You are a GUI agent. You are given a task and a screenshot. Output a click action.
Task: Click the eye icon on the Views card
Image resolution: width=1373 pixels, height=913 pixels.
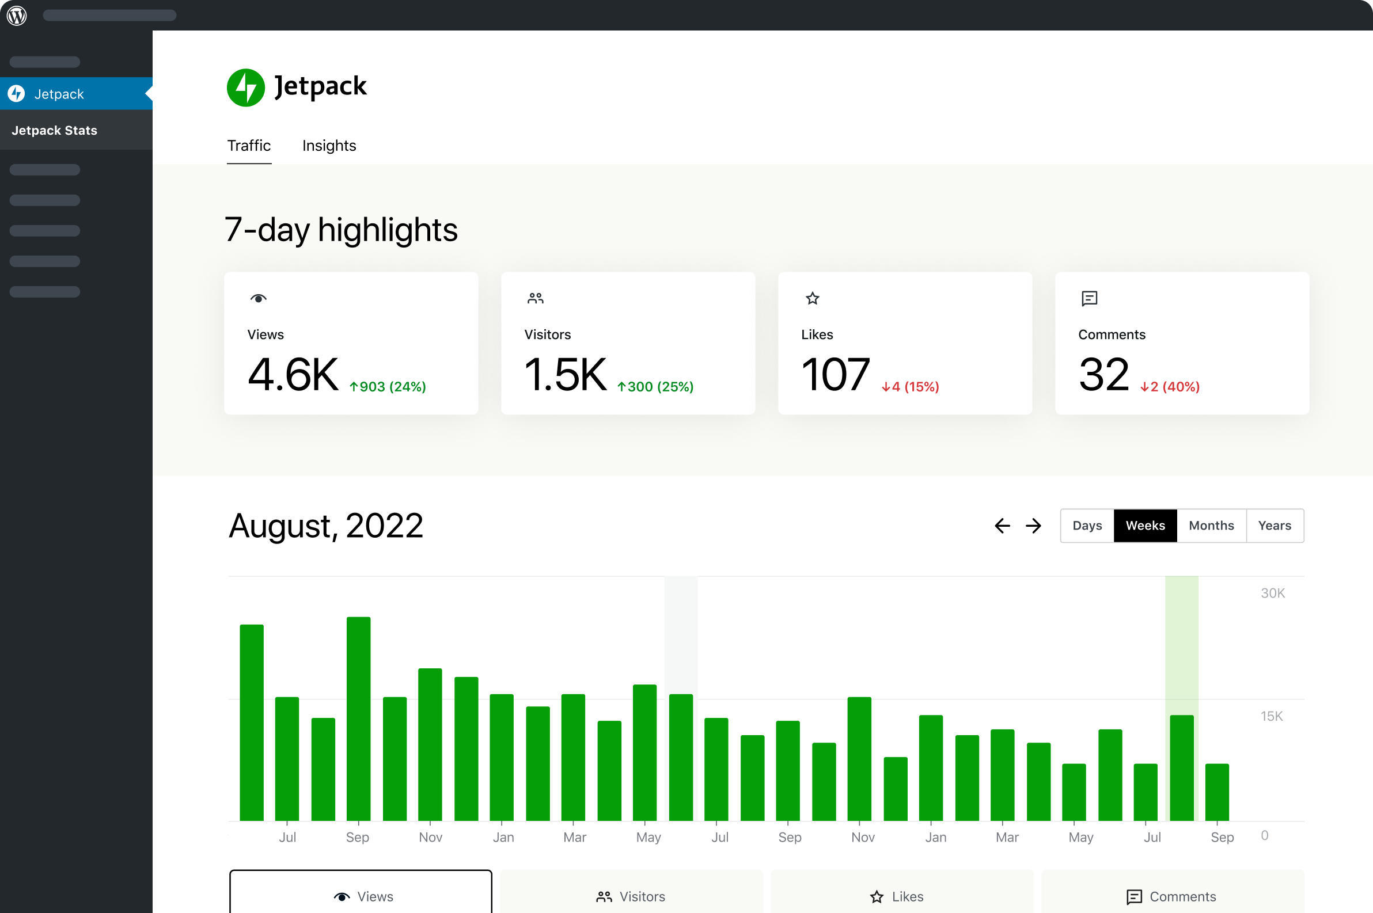click(258, 298)
